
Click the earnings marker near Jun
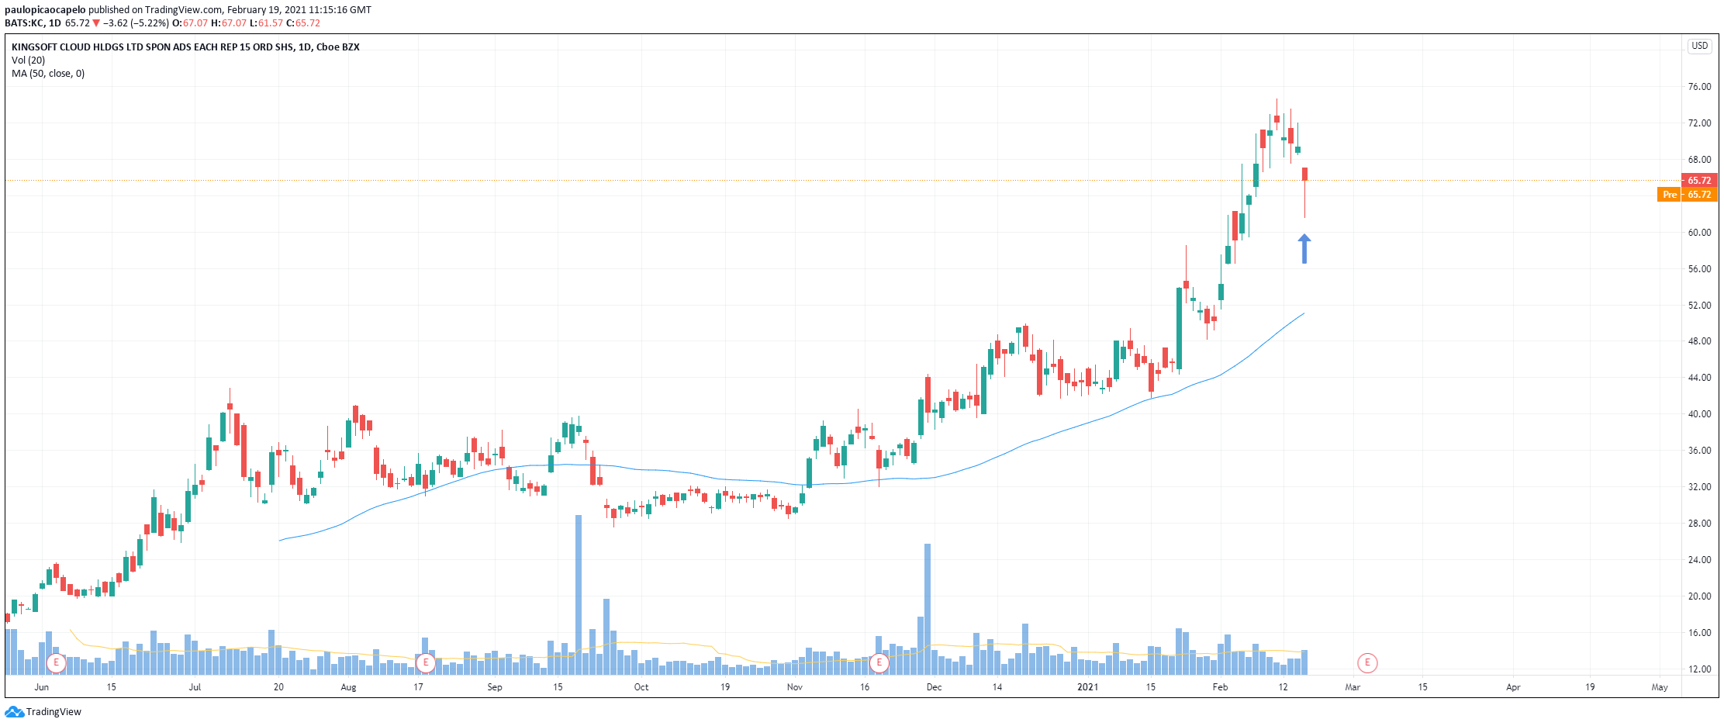tap(56, 663)
